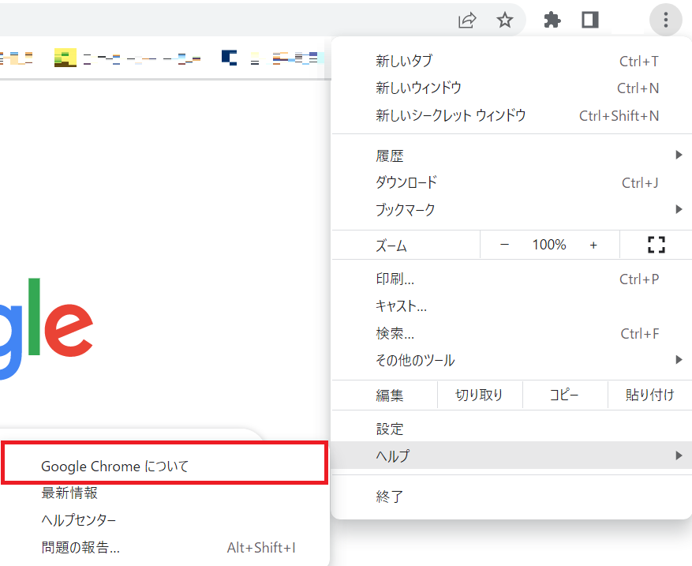692x566 pixels.
Task: Zoom out with the minus icon
Action: [504, 245]
